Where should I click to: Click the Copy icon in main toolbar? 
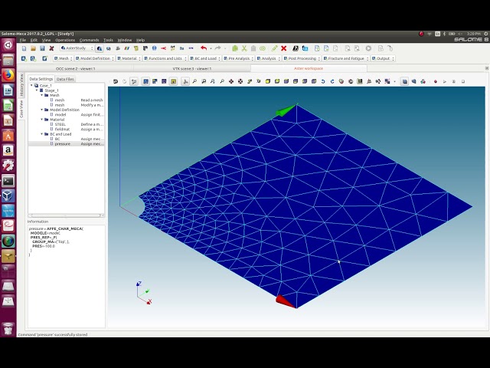tap(235, 48)
